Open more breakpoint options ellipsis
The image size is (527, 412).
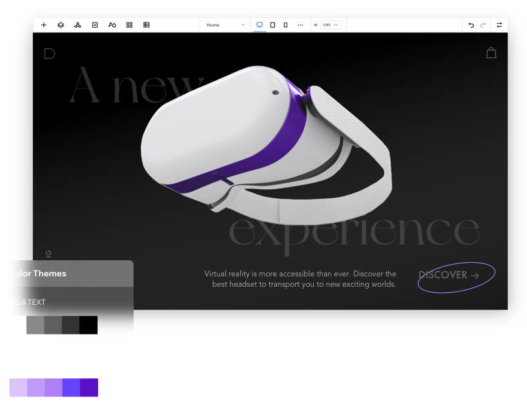coord(300,25)
